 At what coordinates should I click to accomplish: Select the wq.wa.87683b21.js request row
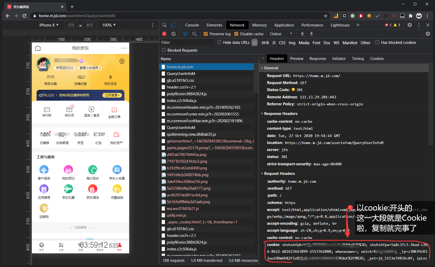207,209
